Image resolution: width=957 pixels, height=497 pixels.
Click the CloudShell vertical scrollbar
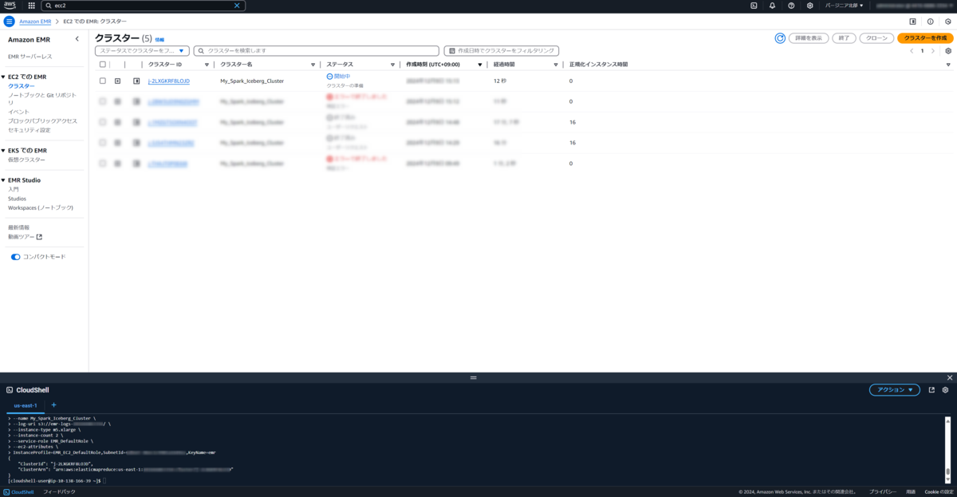949,449
